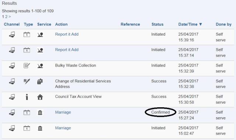Click the date 25/04/2017 15:02:47
This screenshot has width=236, height=140.
[188, 131]
